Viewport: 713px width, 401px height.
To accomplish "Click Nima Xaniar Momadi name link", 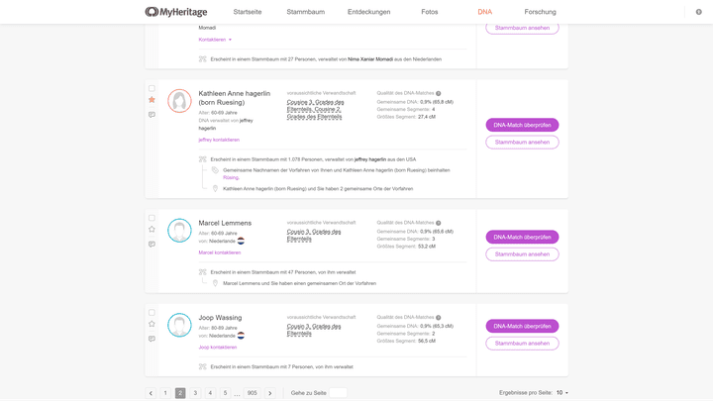I will (x=370, y=59).
